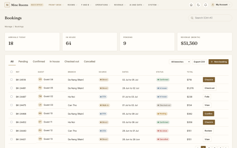Tick checkbox for booking BK-24468
This screenshot has width=237, height=148.
pos(12,113)
